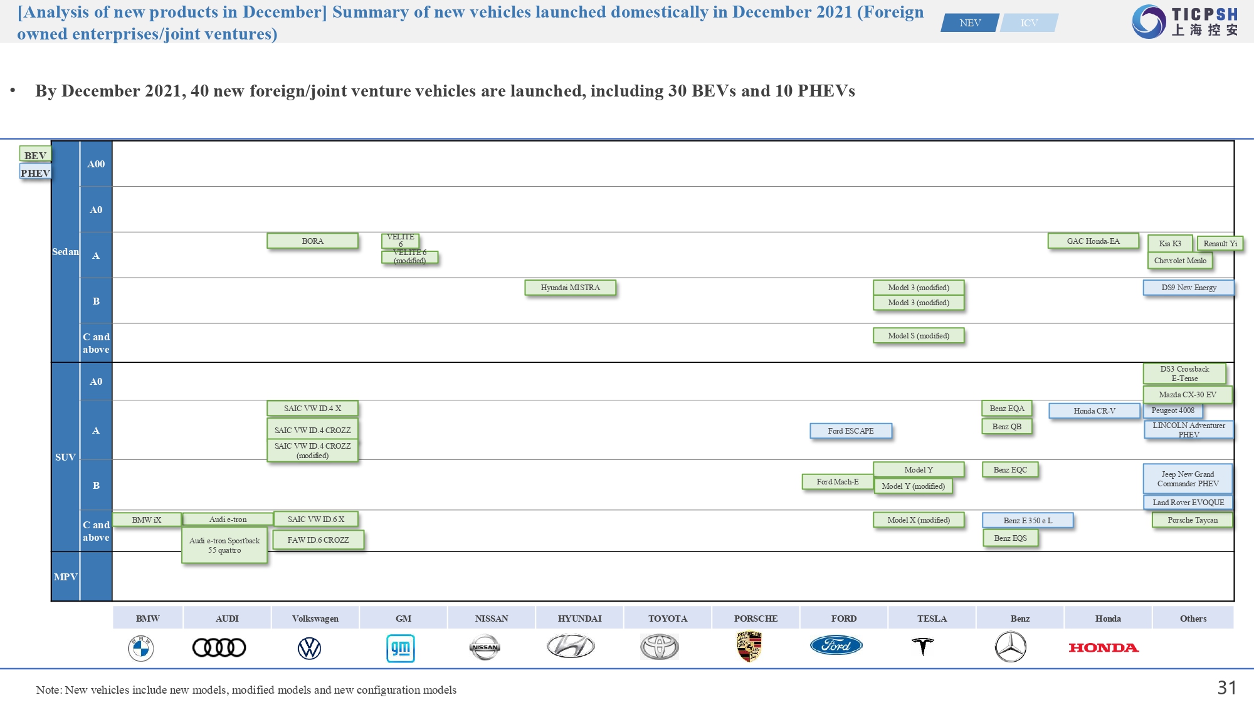Image resolution: width=1254 pixels, height=705 pixels.
Task: Switch to the ICV tab
Action: click(x=1029, y=23)
